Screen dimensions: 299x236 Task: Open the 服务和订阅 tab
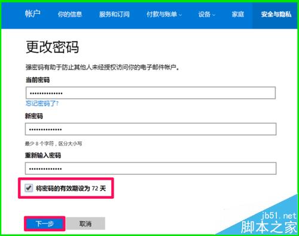114,14
